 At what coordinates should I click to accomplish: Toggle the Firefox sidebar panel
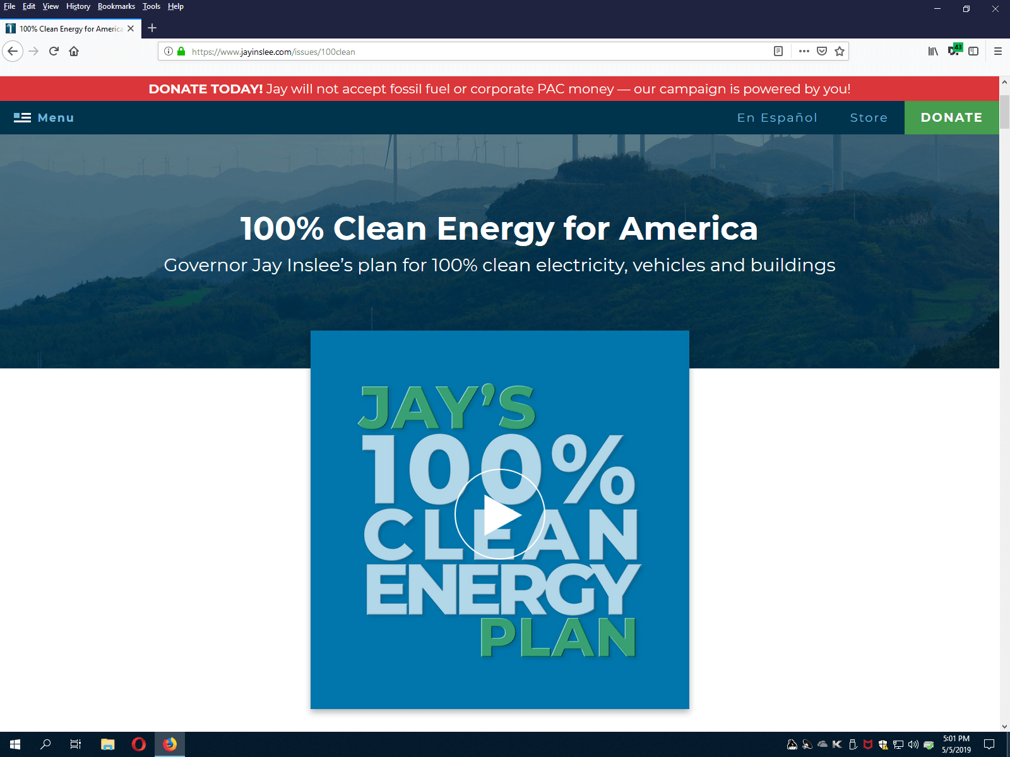pos(973,51)
